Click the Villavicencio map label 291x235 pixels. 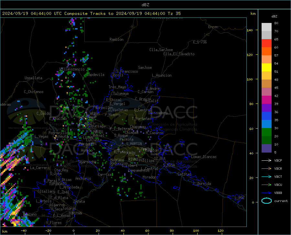tap(72, 69)
